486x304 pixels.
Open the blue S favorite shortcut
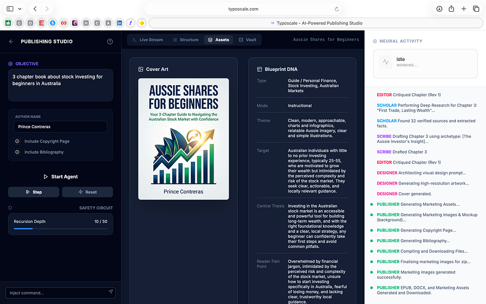(53, 23)
